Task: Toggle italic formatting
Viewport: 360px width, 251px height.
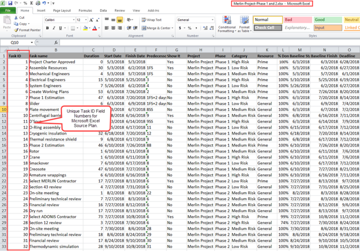Action: pyautogui.click(x=54, y=28)
